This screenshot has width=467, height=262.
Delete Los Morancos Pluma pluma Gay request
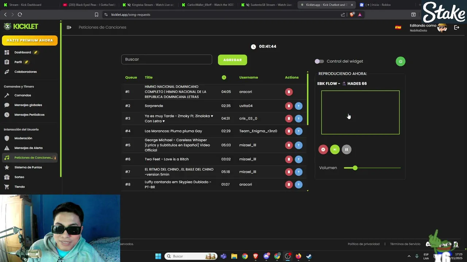(x=289, y=131)
